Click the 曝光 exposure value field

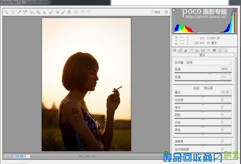point(226,92)
